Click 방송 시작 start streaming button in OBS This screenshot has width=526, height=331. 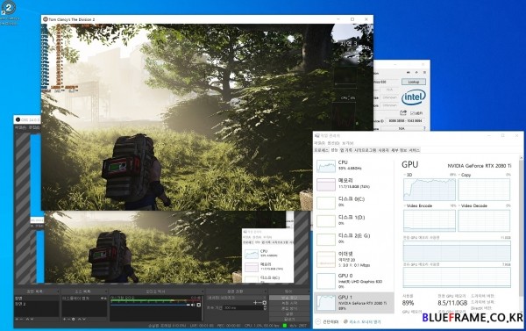tap(289, 298)
